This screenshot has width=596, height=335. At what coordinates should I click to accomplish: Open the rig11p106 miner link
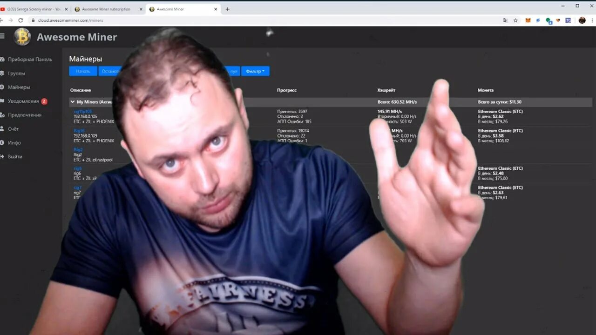point(83,112)
